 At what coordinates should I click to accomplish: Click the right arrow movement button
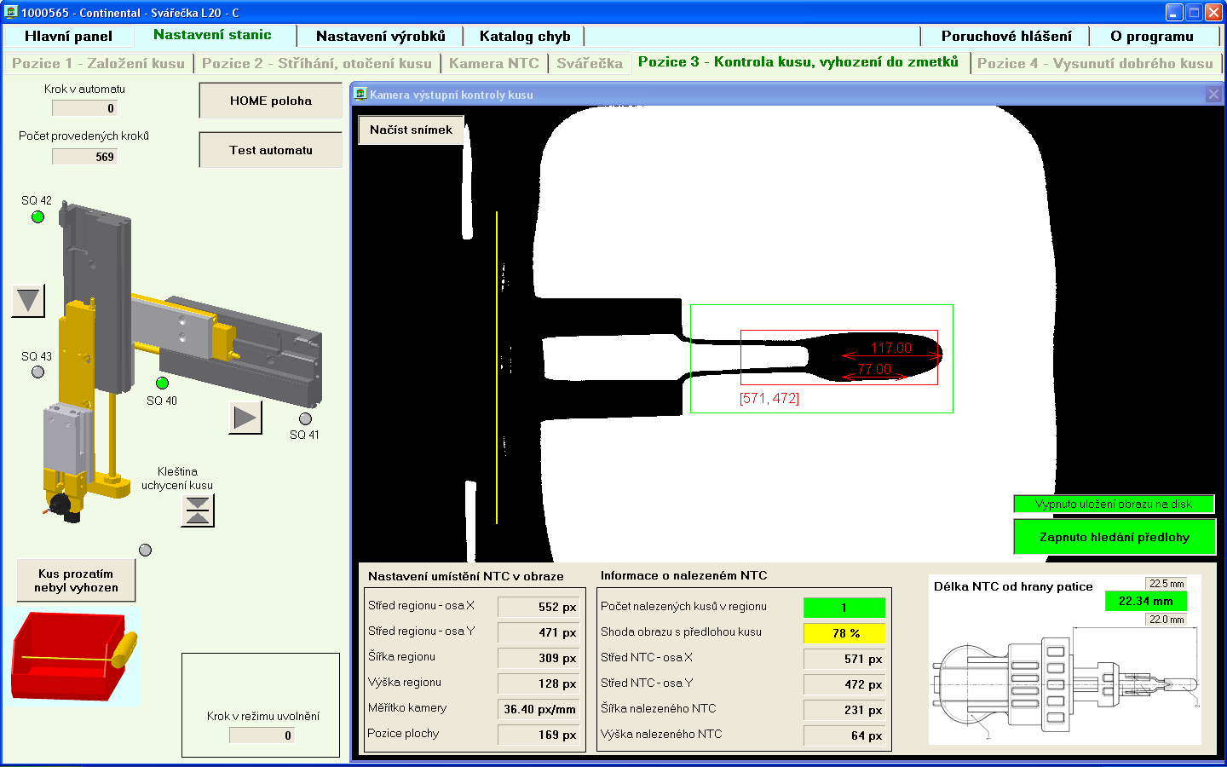pos(245,417)
